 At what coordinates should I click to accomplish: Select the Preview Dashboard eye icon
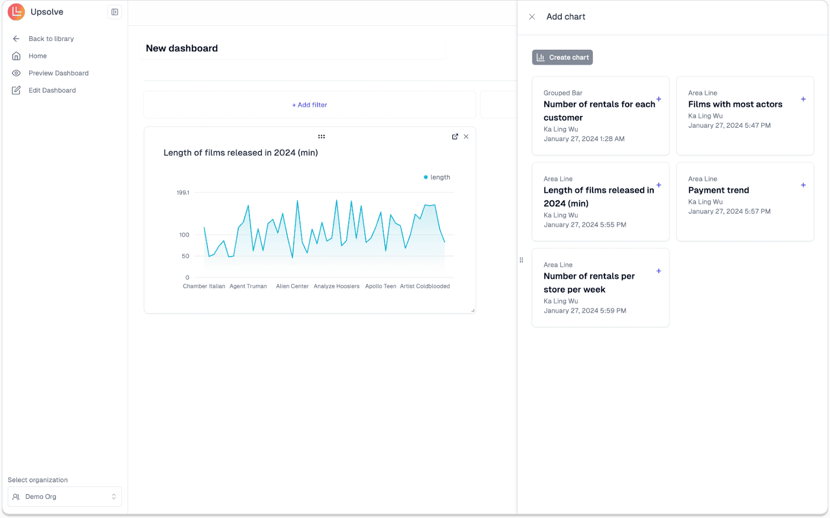coord(16,73)
